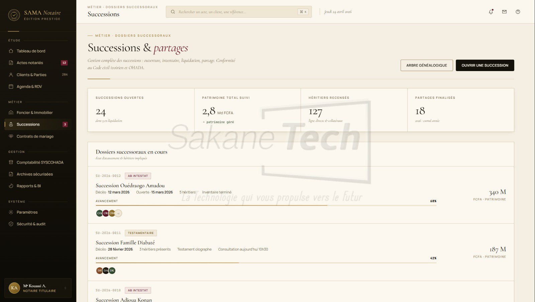The image size is (535, 302).
Task: Click the Héritiers recensés 127 card
Action: pos(354,110)
